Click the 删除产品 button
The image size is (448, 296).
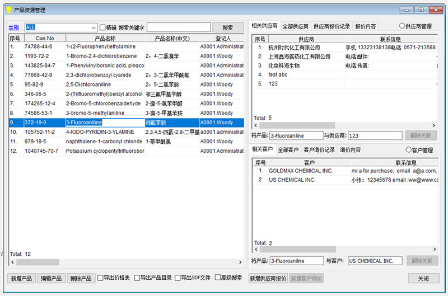coord(80,278)
